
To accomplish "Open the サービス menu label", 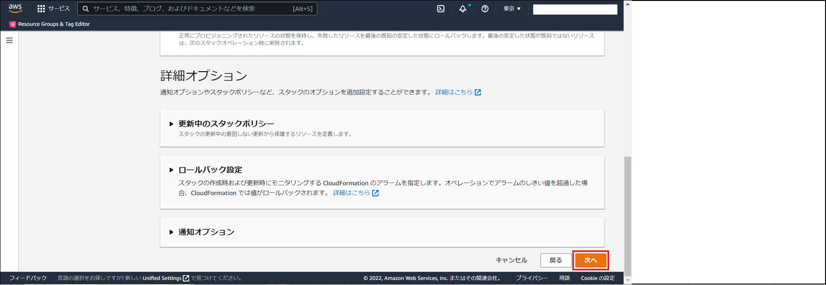I will (59, 8).
